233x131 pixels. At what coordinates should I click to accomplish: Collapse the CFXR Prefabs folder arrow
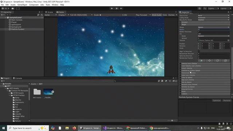9,95
